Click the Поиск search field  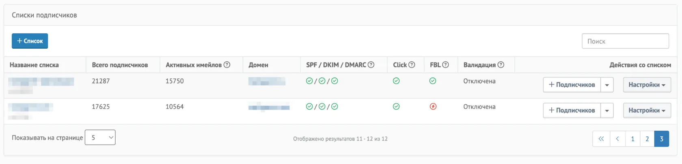[625, 41]
